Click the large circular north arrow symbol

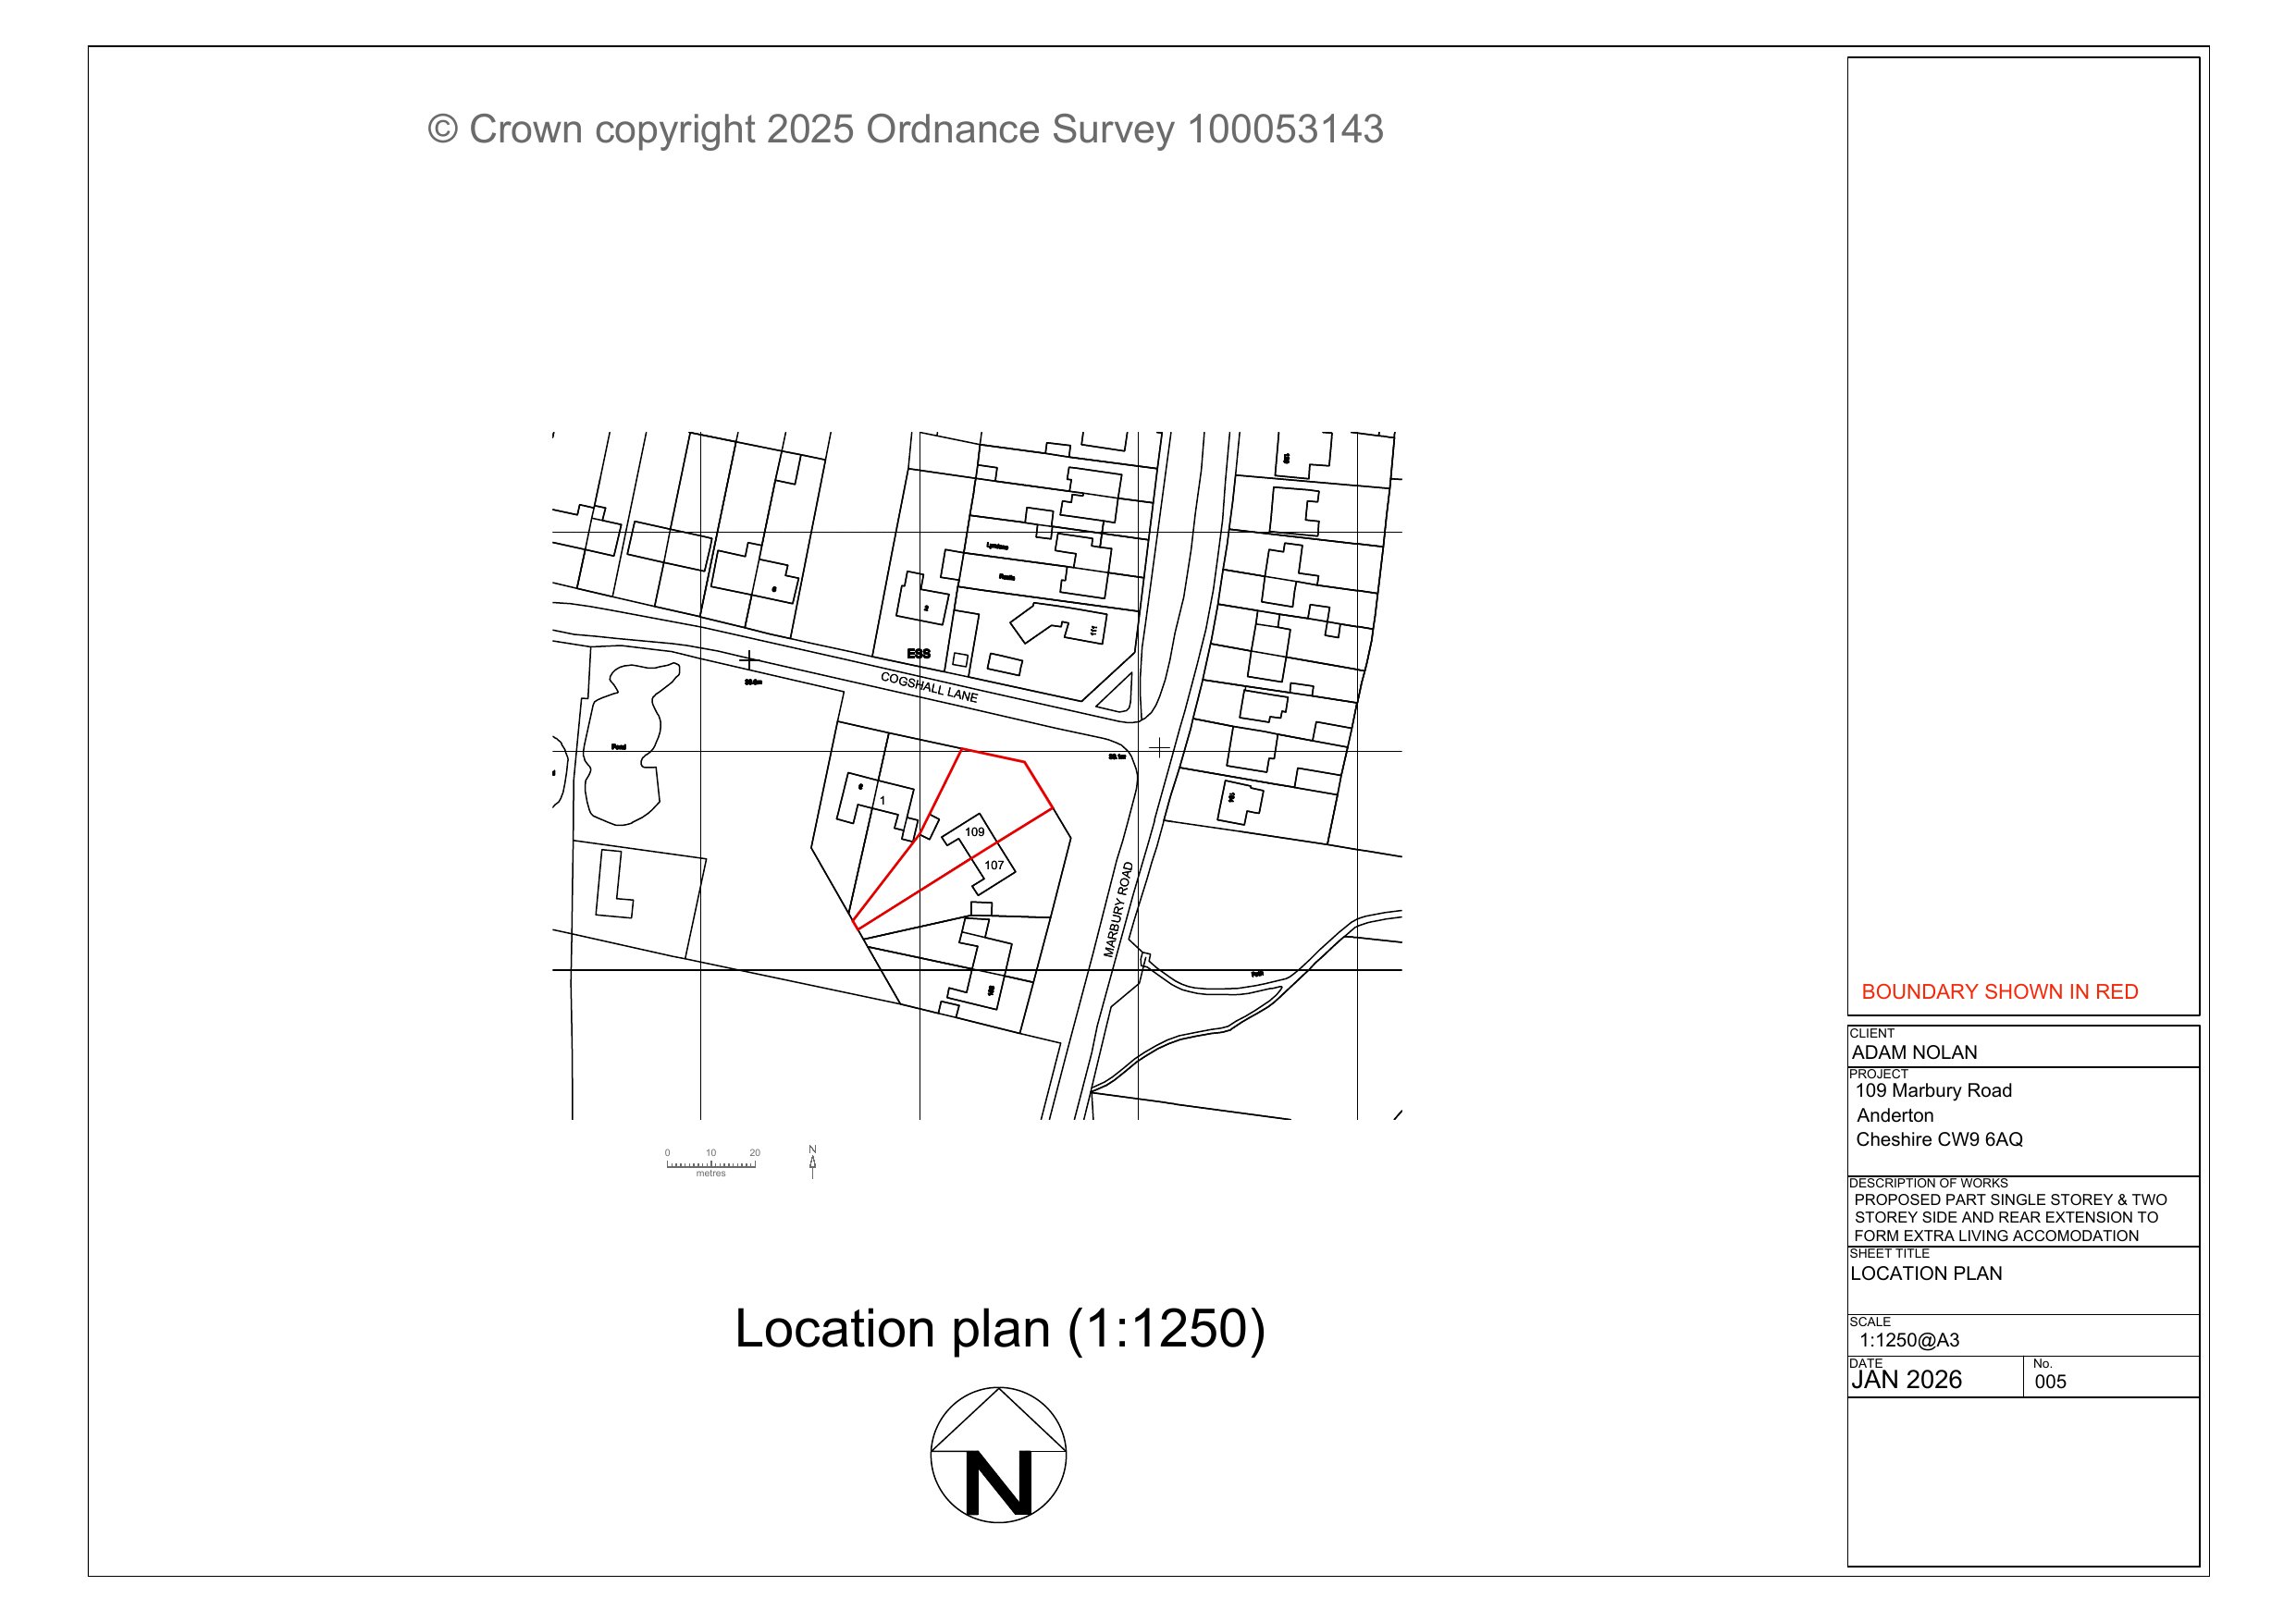[998, 1454]
